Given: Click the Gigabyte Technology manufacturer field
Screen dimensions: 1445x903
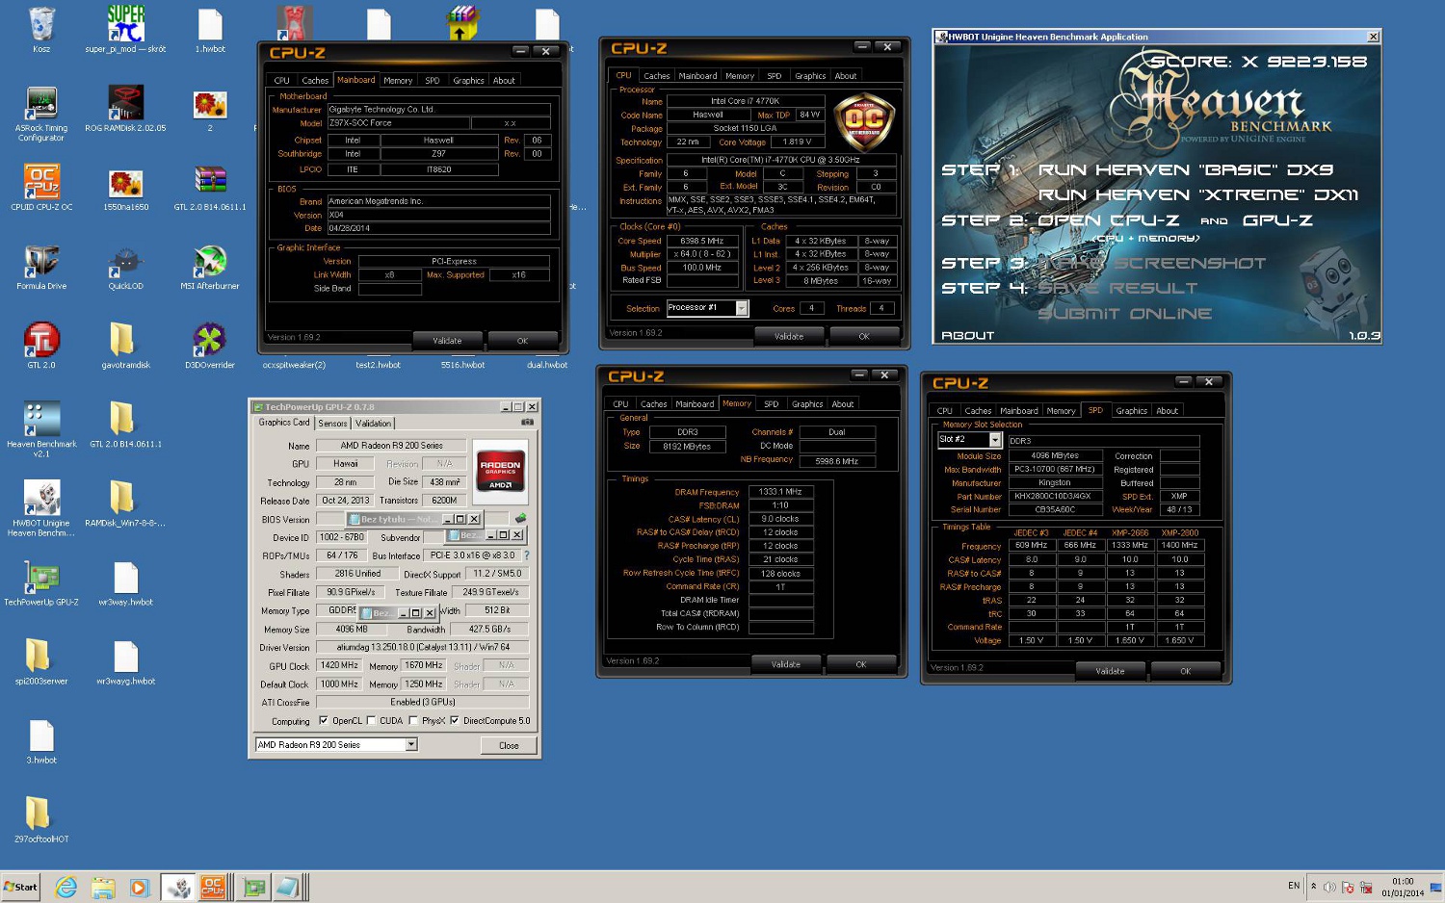Looking at the screenshot, I should click(438, 110).
